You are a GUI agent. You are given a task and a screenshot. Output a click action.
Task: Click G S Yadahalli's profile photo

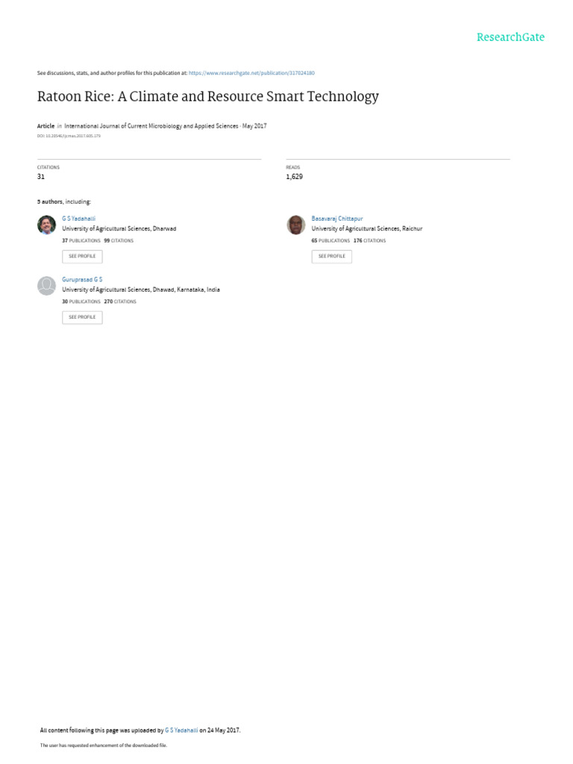point(47,225)
